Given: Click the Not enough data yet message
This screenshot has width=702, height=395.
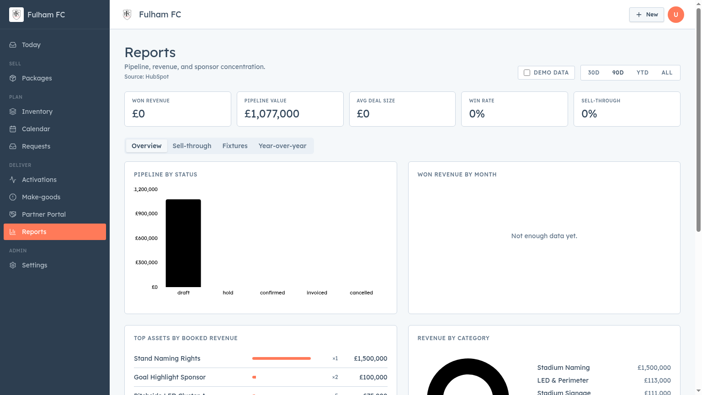Looking at the screenshot, I should [x=544, y=236].
